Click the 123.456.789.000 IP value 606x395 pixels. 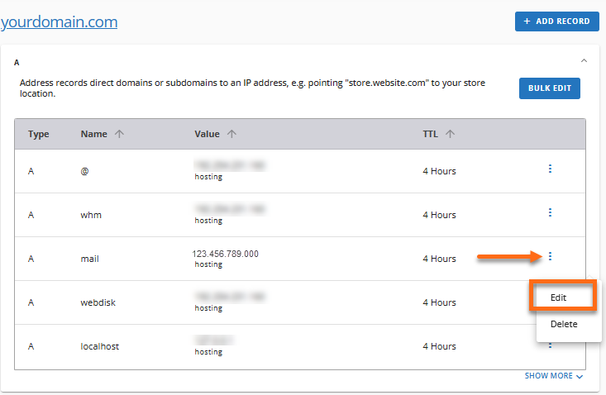[x=225, y=254]
